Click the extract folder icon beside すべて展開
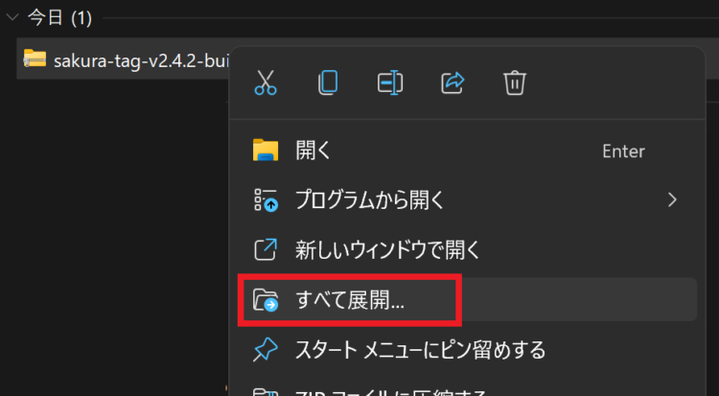The width and height of the screenshot is (719, 396). pyautogui.click(x=266, y=300)
